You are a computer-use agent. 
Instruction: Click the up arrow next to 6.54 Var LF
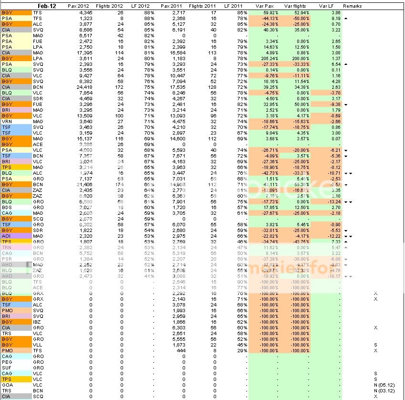point(346,64)
